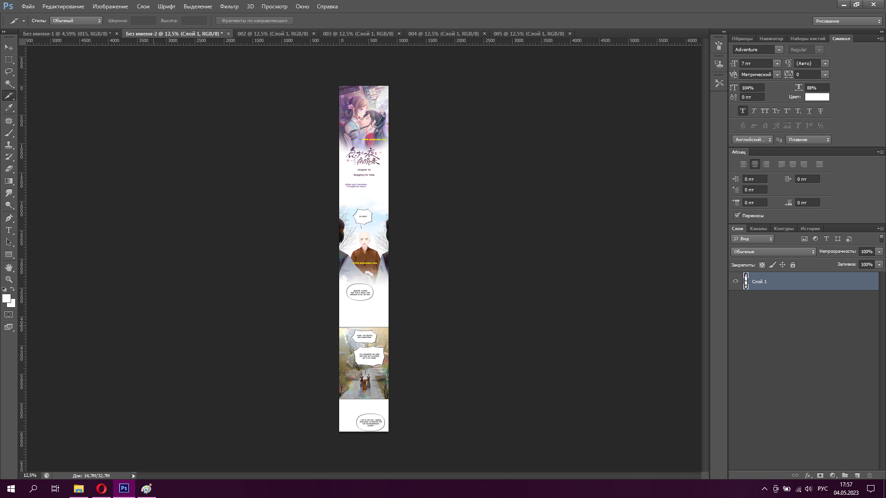Swap foreground and background colors
The image size is (886, 498).
coord(13,289)
